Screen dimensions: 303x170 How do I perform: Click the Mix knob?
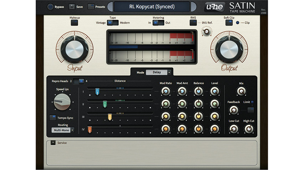(x=241, y=91)
